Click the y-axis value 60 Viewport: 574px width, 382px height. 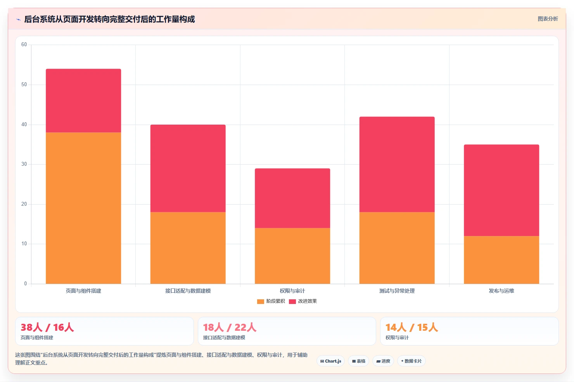pyautogui.click(x=24, y=45)
